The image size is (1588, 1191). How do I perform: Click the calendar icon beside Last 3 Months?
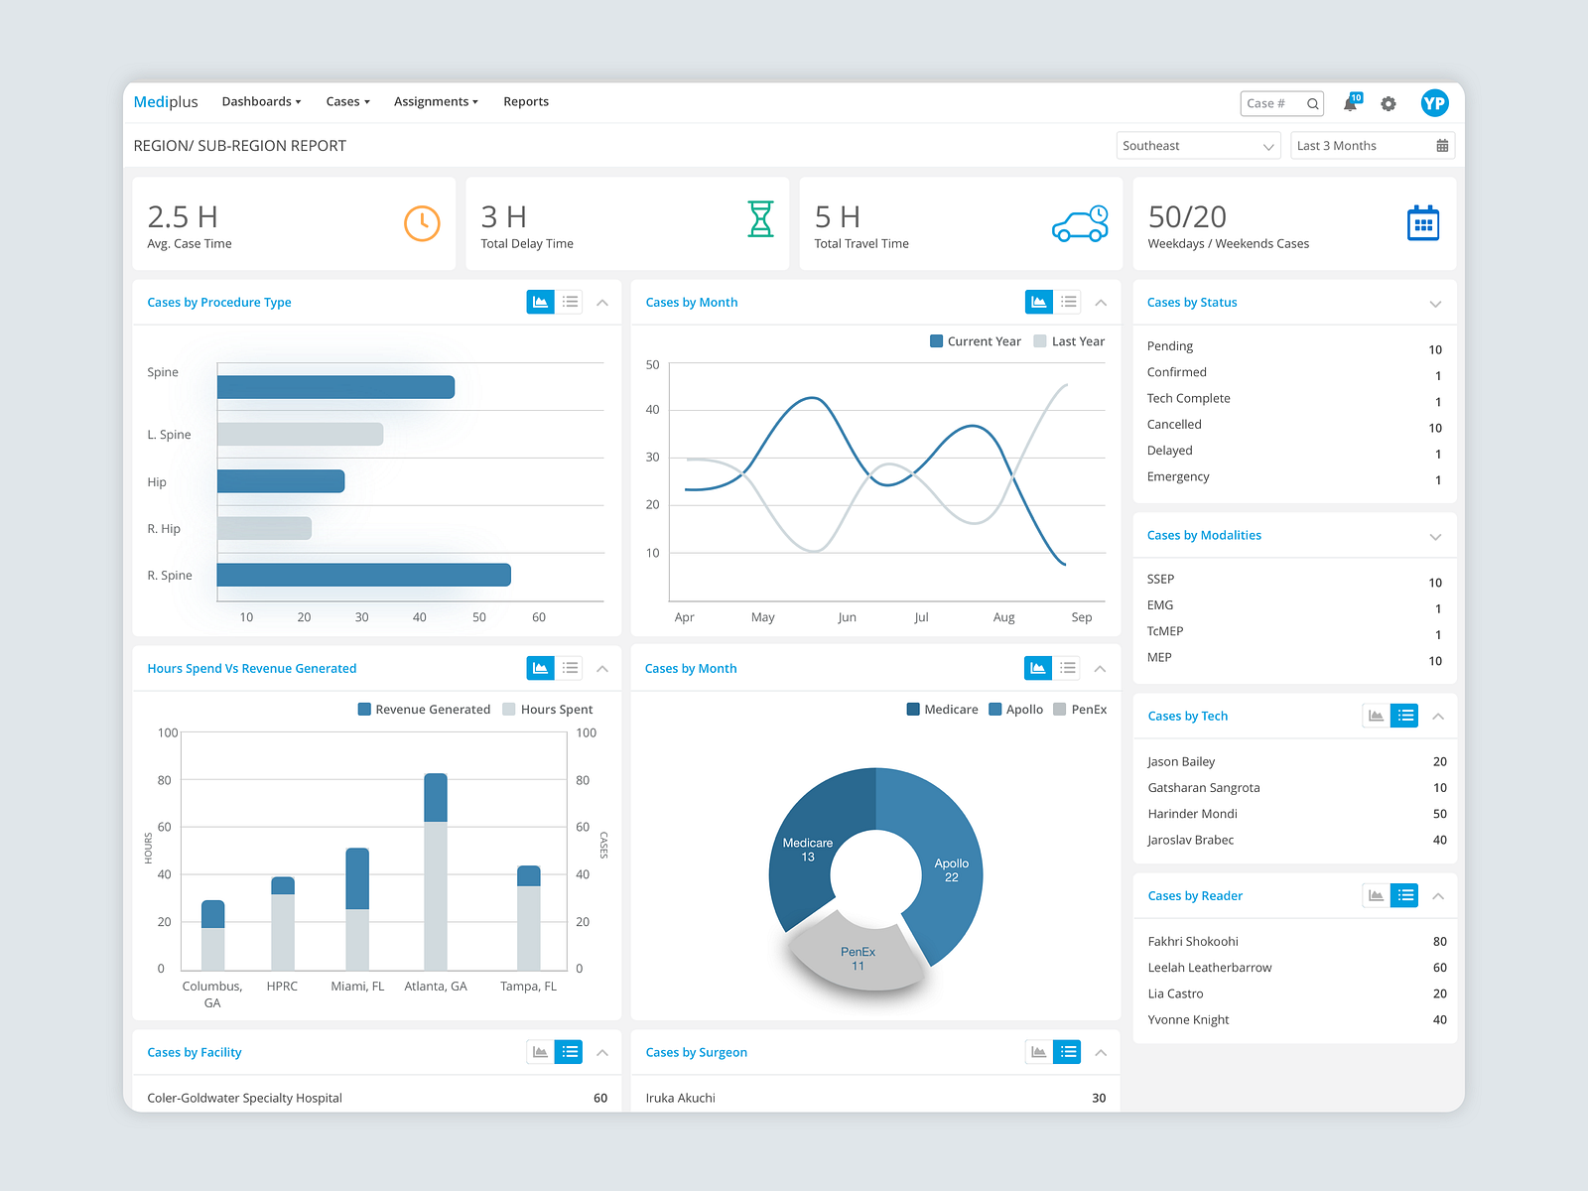click(1443, 145)
